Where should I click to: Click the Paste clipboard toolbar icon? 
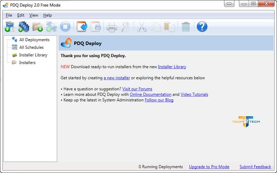[x=169, y=27]
